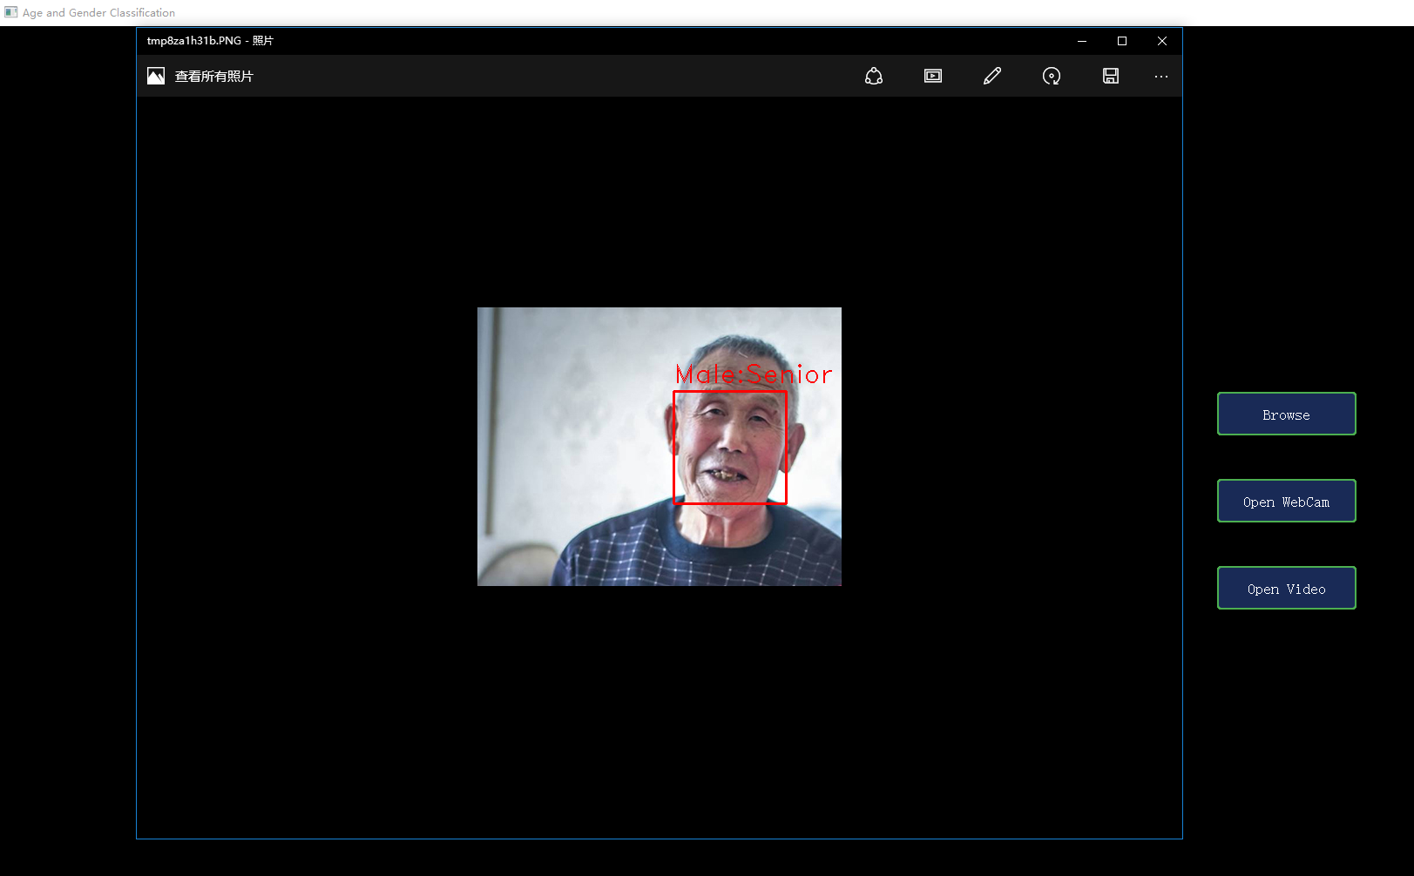
Task: Click the photo collection icon beside 查看所有照片
Action: [156, 77]
